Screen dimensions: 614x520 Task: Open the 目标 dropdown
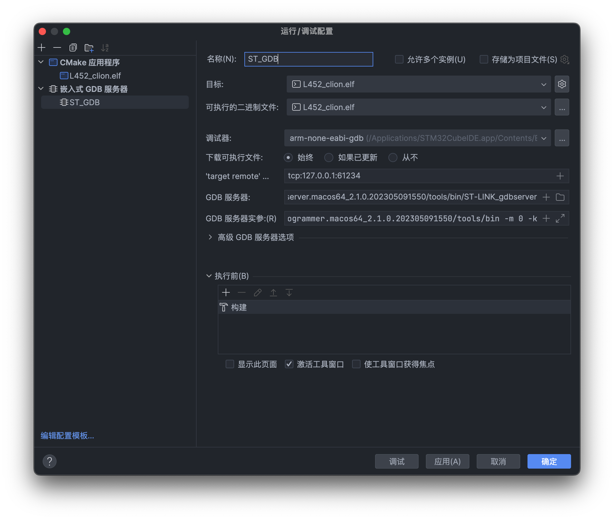click(544, 84)
